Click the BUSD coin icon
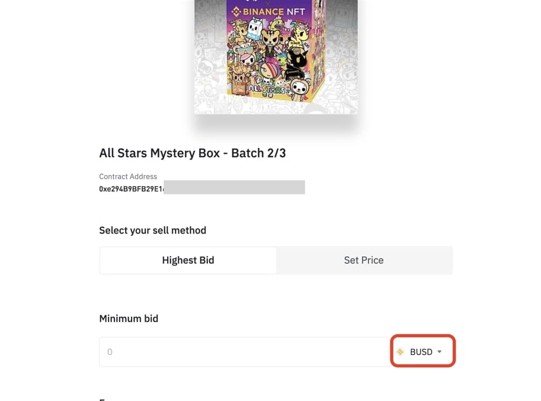Viewport: 541px width, 401px height. point(401,352)
